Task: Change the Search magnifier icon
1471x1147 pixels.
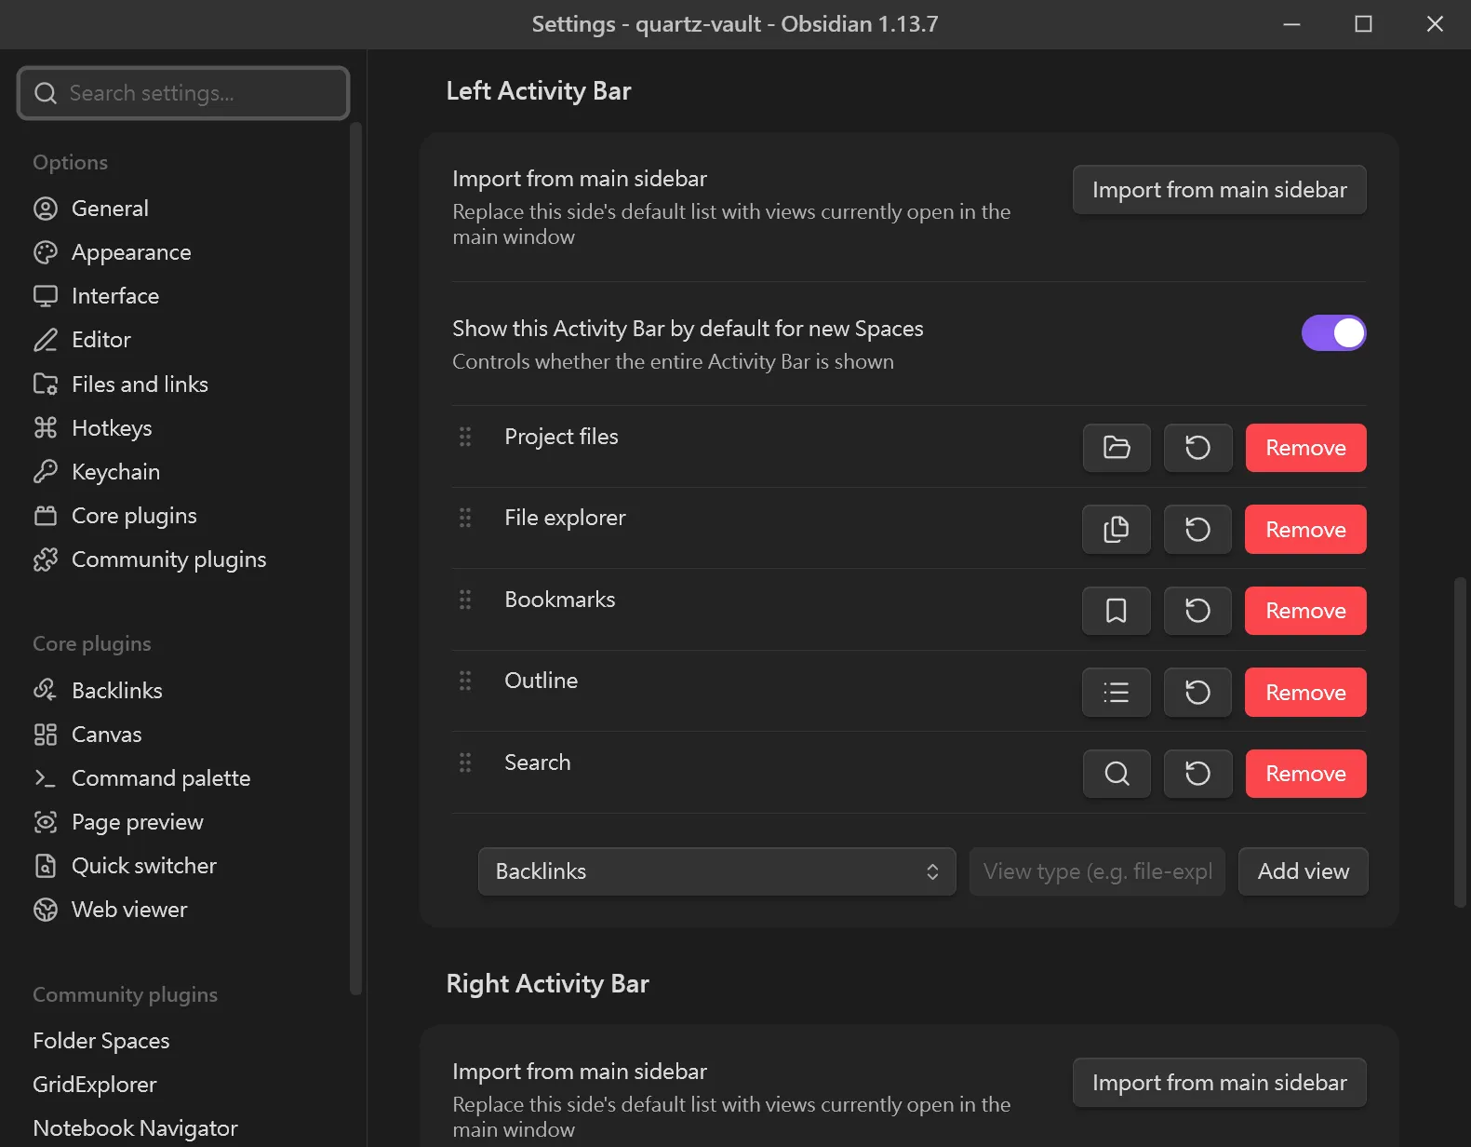Action: (x=1117, y=774)
